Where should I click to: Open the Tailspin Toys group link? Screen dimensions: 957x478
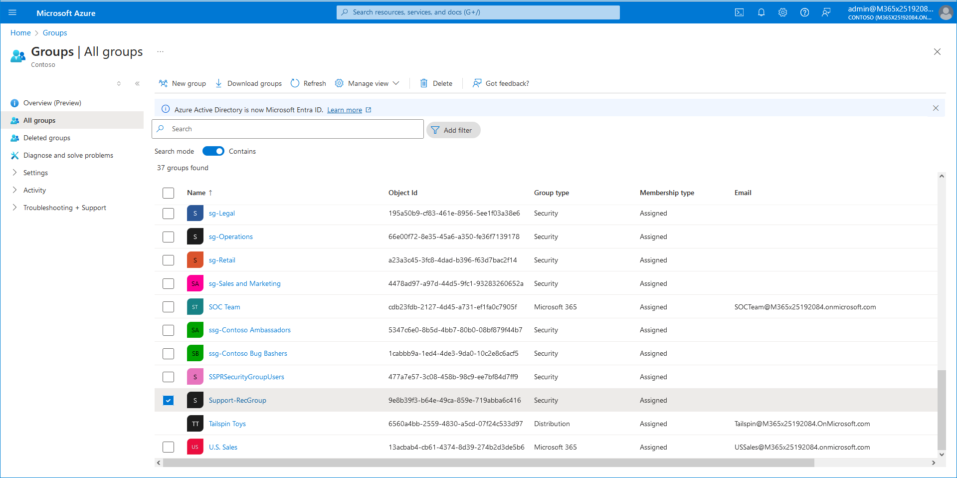coord(227,424)
